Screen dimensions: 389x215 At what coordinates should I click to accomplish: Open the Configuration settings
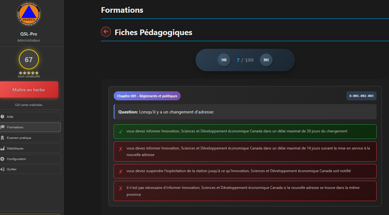click(x=30, y=159)
